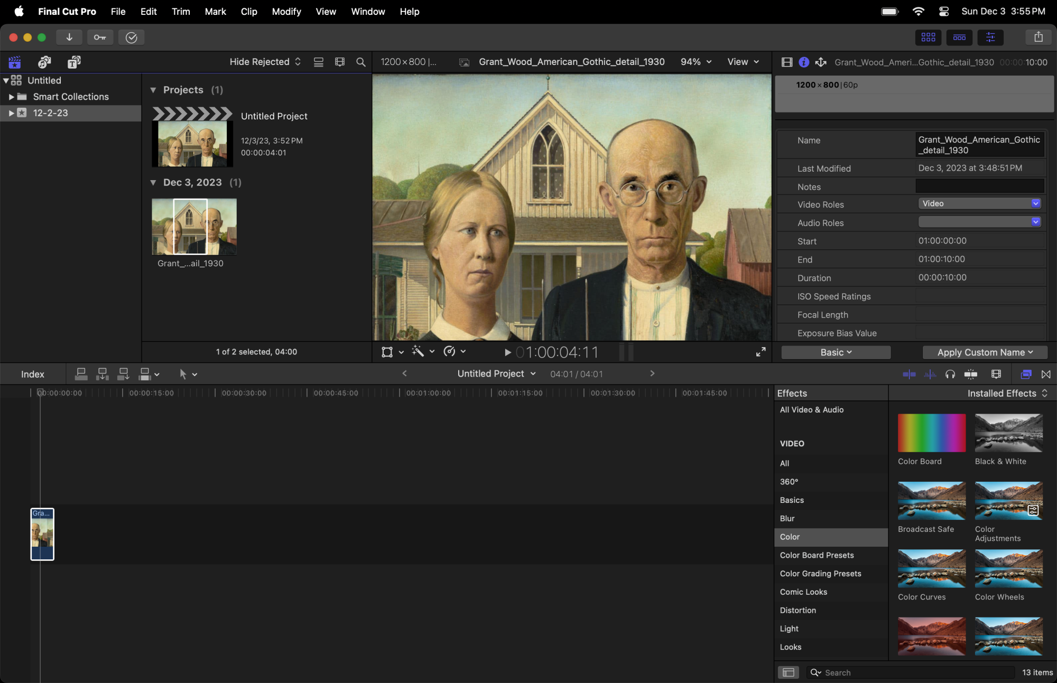Toggle the timeline panel visibility button

(x=960, y=37)
